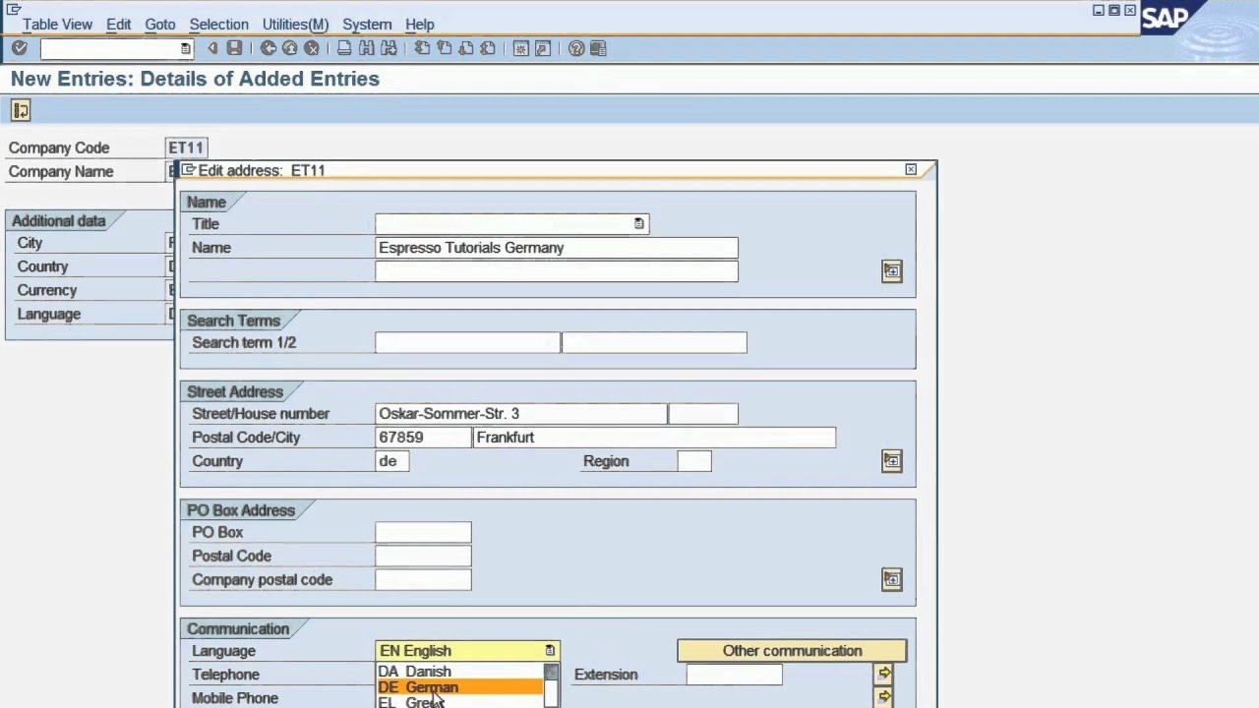Click the City field Frankfurt
The width and height of the screenshot is (1259, 708).
[654, 438]
